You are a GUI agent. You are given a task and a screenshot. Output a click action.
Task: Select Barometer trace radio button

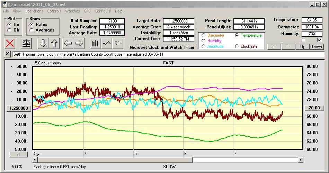(203, 35)
